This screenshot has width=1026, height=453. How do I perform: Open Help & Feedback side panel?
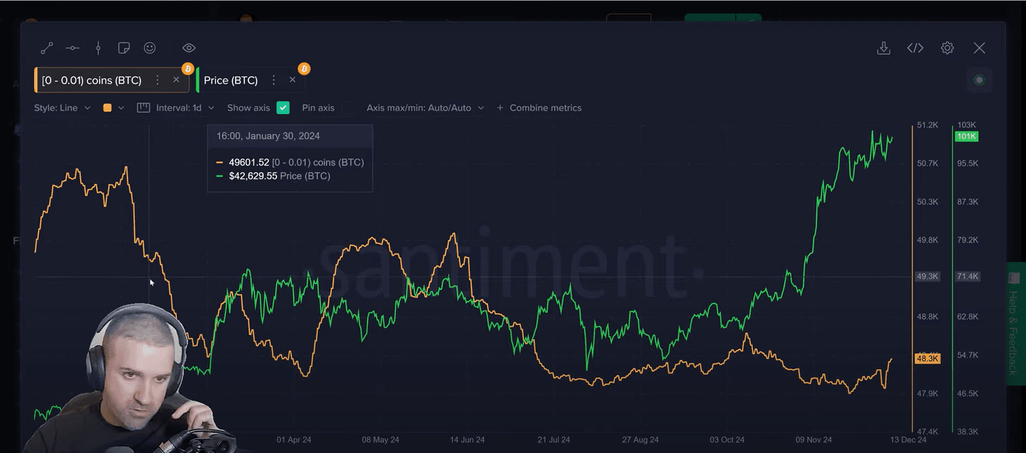[x=1014, y=324]
